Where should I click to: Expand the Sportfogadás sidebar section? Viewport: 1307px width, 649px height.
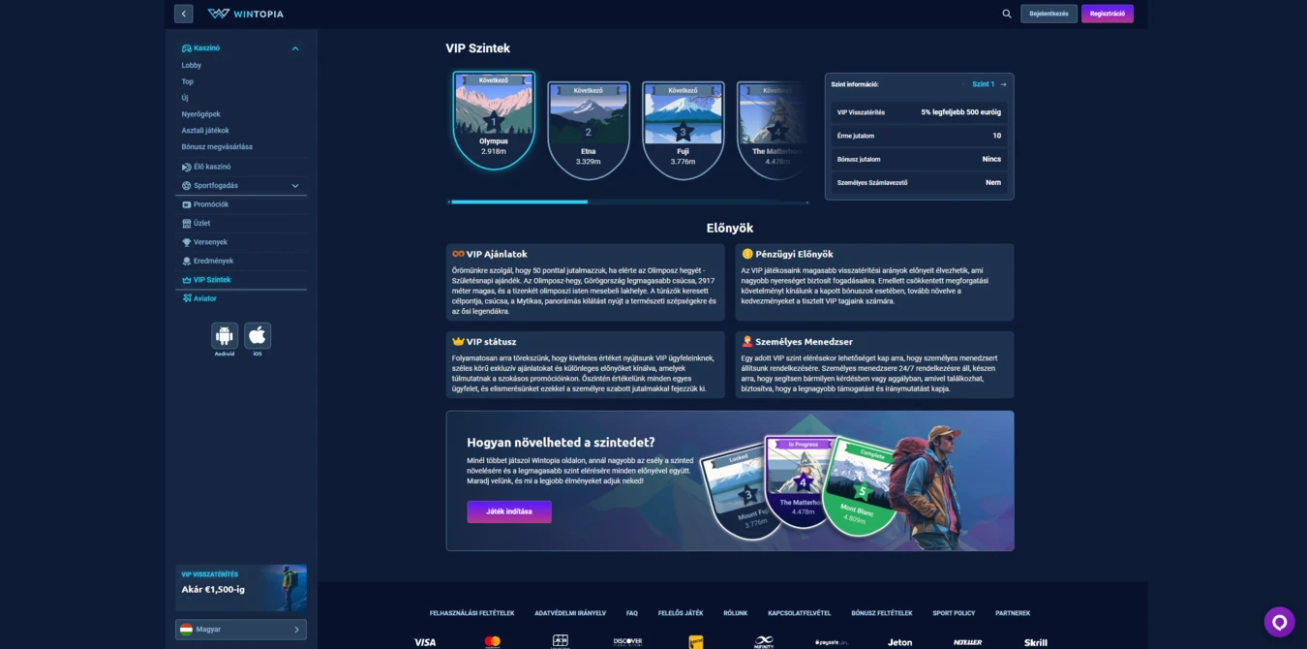[x=295, y=186]
